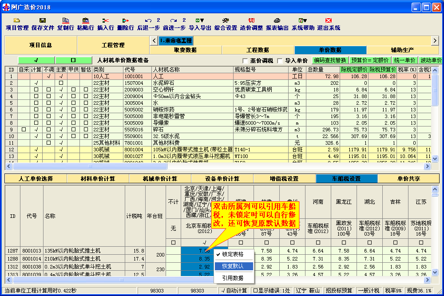Click lower table vertical scrollbar up arrow
The height and width of the screenshot is (296, 444).
435,189
